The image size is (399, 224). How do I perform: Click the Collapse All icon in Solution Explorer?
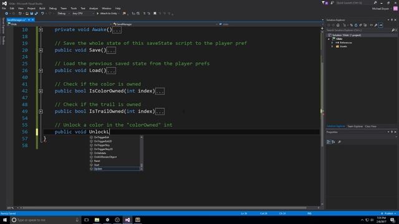tap(360, 25)
